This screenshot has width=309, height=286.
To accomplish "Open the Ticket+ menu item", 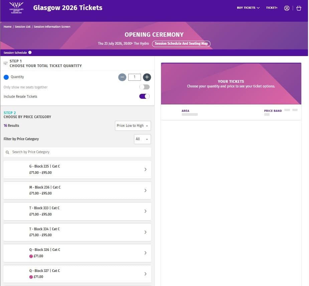I will click(x=272, y=8).
